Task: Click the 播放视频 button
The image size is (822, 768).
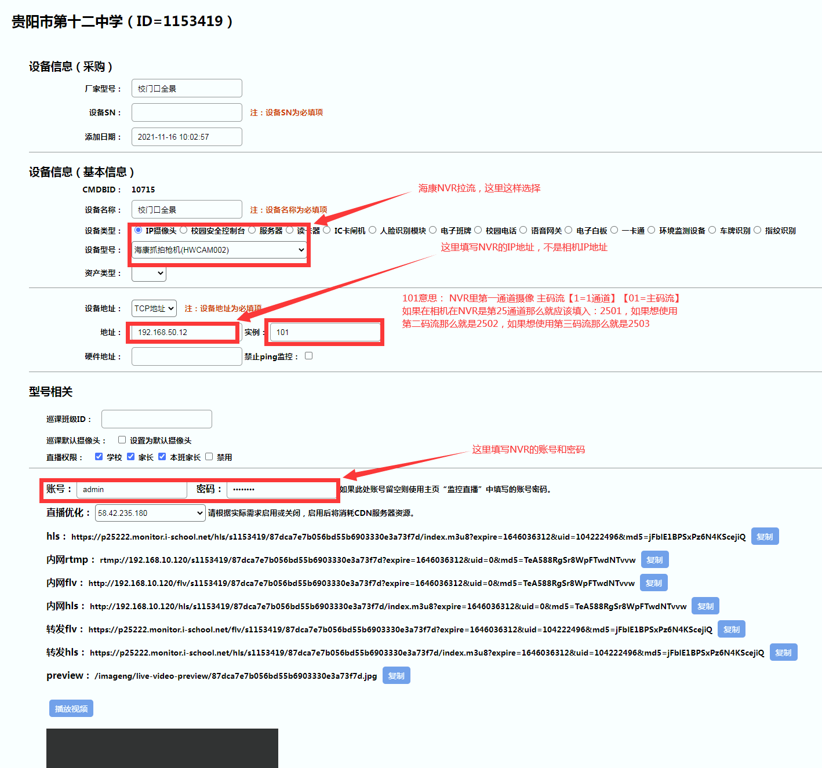Action: [x=71, y=709]
